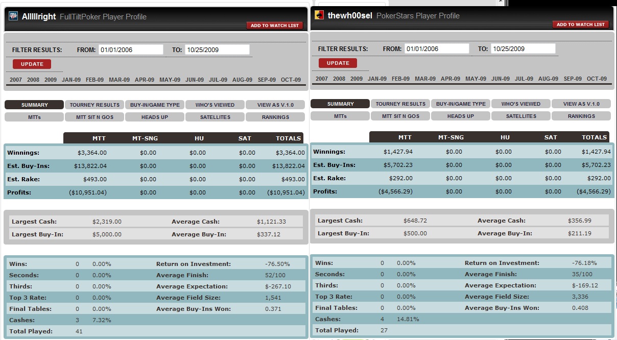Select JAN-09 in the Allllright profile
This screenshot has width=617, height=340.
point(71,80)
